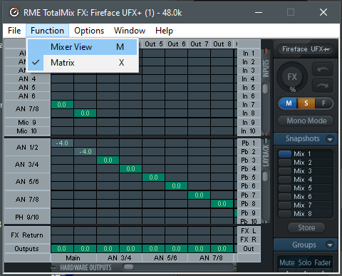342x276 pixels.
Task: Toggle Mono Mode
Action: pyautogui.click(x=306, y=121)
